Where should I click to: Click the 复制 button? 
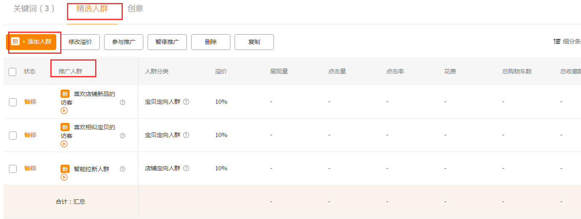254,42
